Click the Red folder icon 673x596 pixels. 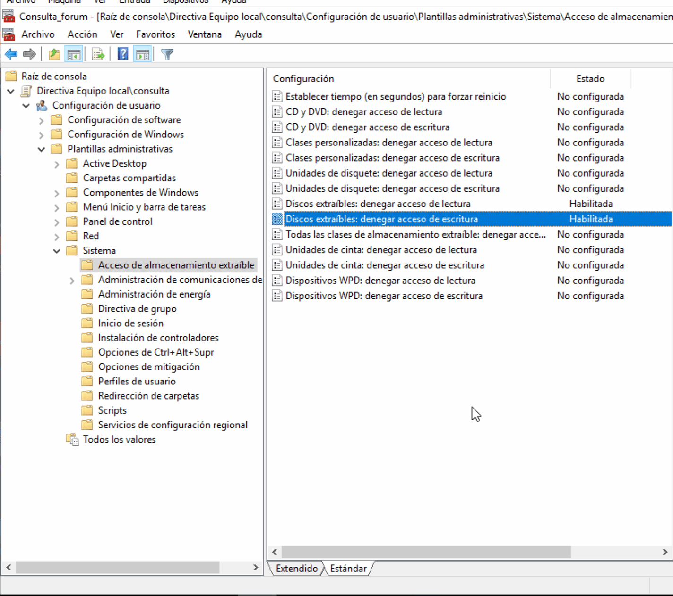[x=72, y=236]
